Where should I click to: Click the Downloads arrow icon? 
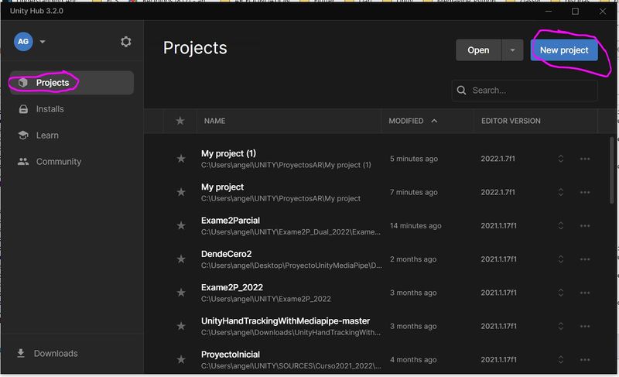pos(21,353)
